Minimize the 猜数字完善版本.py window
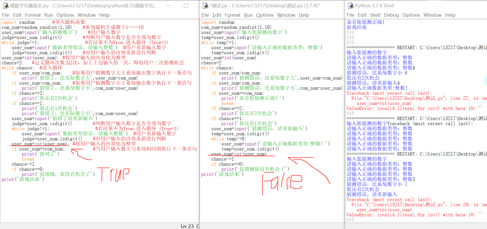This screenshot has width=487, height=229. pos(168,6)
